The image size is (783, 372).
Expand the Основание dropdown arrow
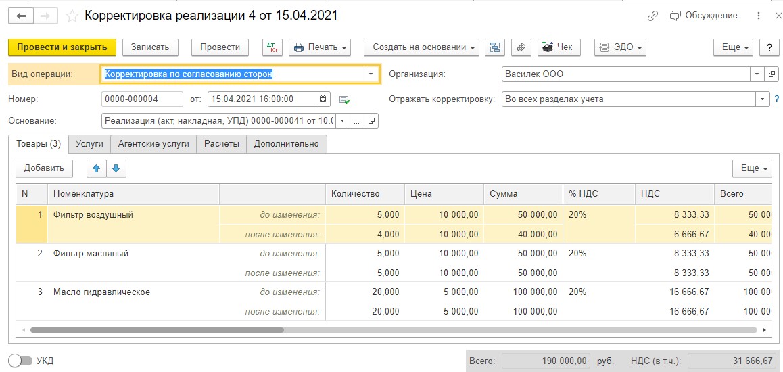point(343,120)
